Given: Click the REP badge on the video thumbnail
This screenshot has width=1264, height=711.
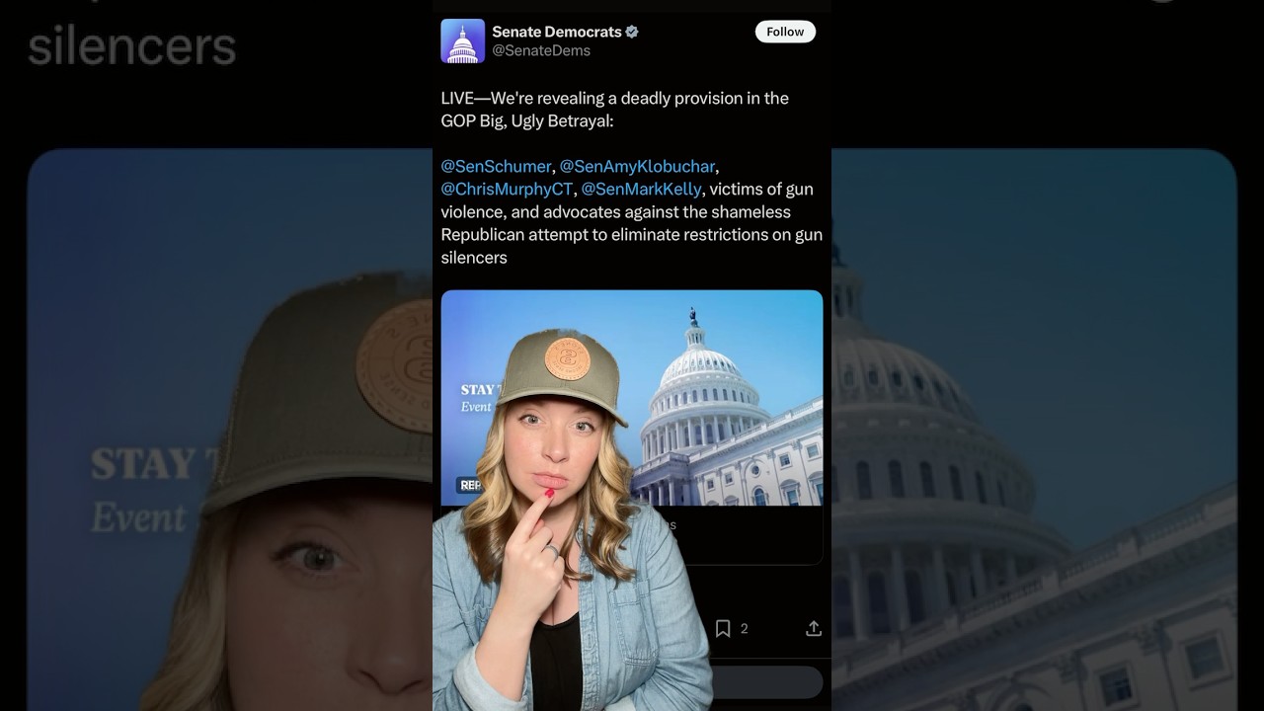Looking at the screenshot, I should click(x=470, y=485).
